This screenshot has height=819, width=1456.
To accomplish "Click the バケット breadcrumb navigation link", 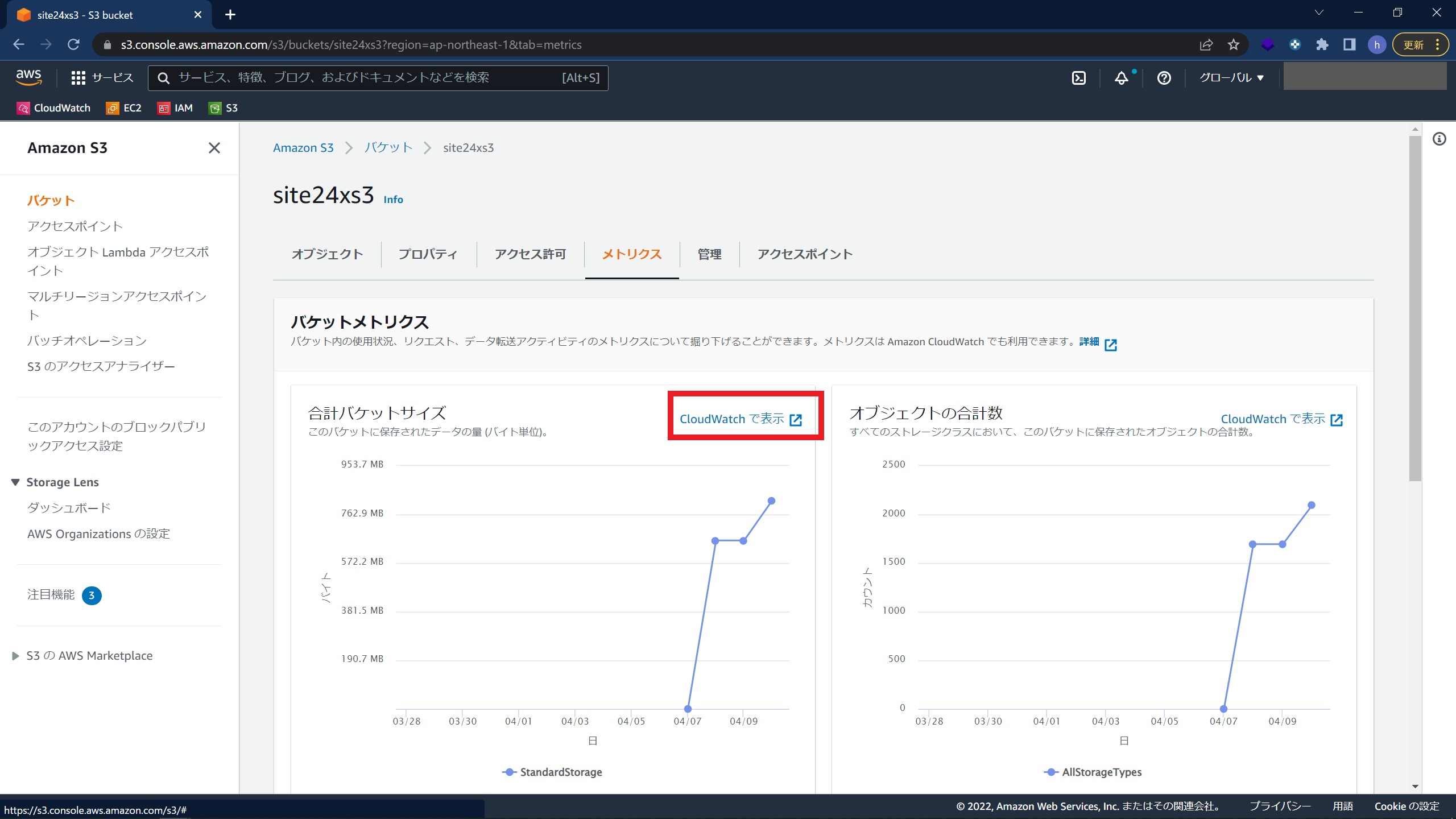I will click(388, 147).
